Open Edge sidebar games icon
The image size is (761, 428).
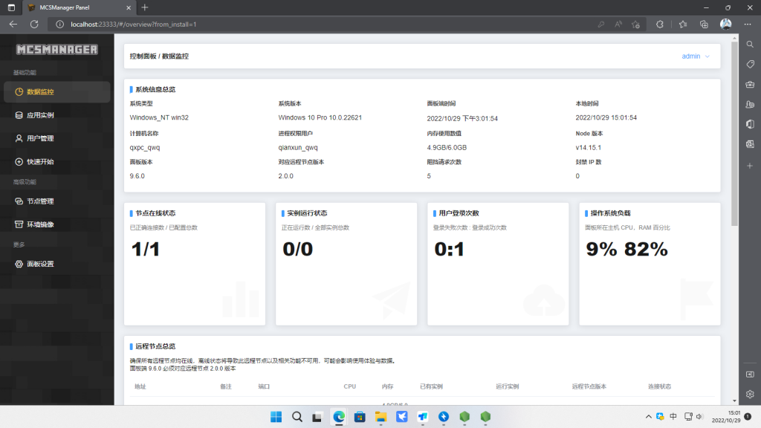pos(750,104)
